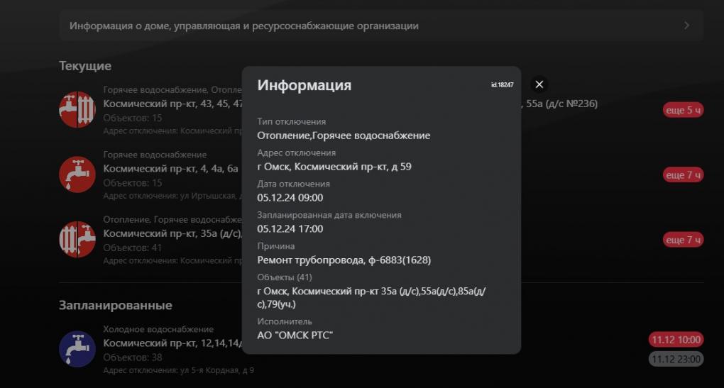This screenshot has width=724, height=388.
Task: Open house and organizations information banner
Action: (x=381, y=26)
